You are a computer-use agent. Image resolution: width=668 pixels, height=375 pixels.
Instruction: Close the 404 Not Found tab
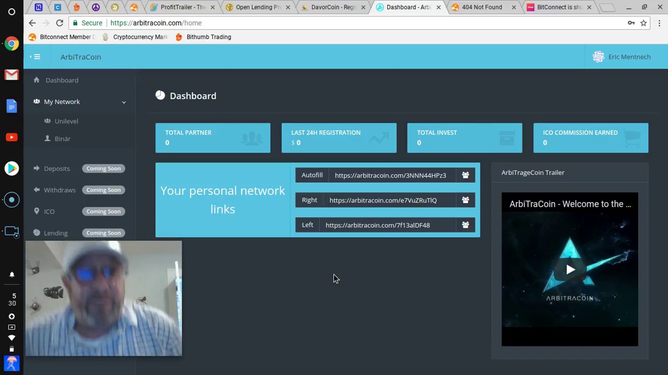point(514,7)
